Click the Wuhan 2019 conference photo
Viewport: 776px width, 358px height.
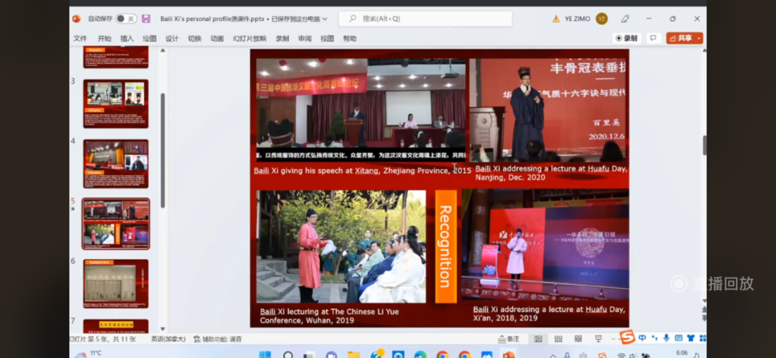(x=341, y=246)
